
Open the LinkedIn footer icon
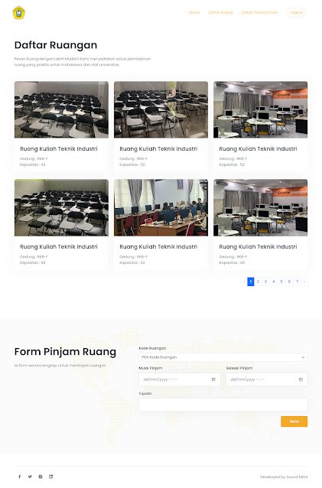click(51, 477)
